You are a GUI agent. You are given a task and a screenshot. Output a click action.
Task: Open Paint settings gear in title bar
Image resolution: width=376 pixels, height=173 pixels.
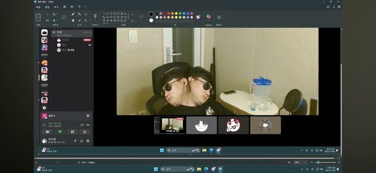tap(339, 7)
